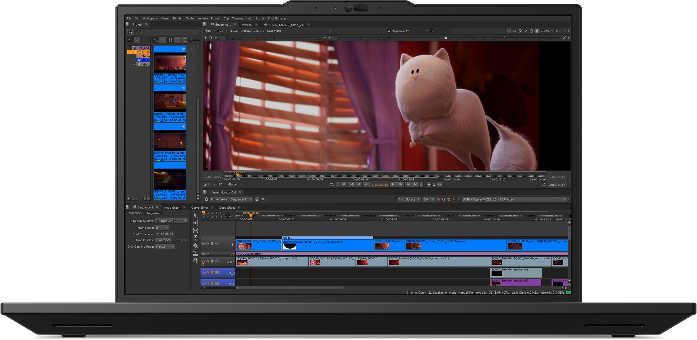Click the Properties tab
The image size is (697, 340).
pyautogui.click(x=153, y=213)
